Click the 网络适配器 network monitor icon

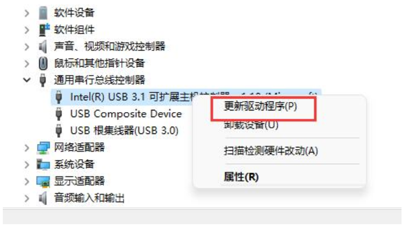click(x=43, y=148)
